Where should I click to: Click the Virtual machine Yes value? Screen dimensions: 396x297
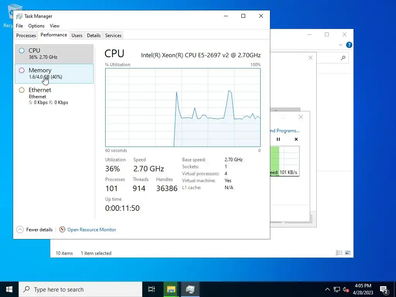coord(228,181)
